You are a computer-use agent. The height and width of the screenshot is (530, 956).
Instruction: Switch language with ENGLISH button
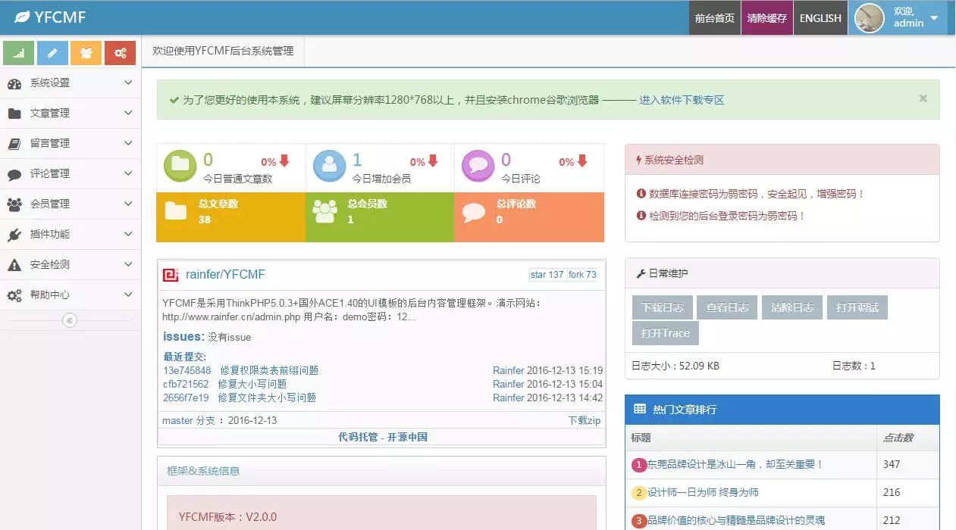820,17
